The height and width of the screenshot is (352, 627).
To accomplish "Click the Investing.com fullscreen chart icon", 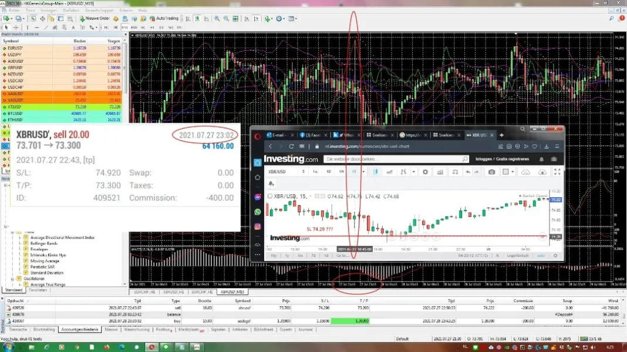I will click(557, 172).
